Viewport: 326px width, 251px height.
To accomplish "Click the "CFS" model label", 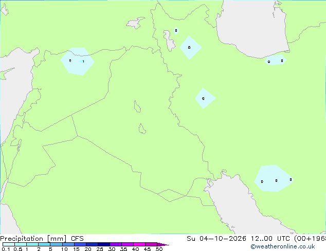I will click(77, 239).
